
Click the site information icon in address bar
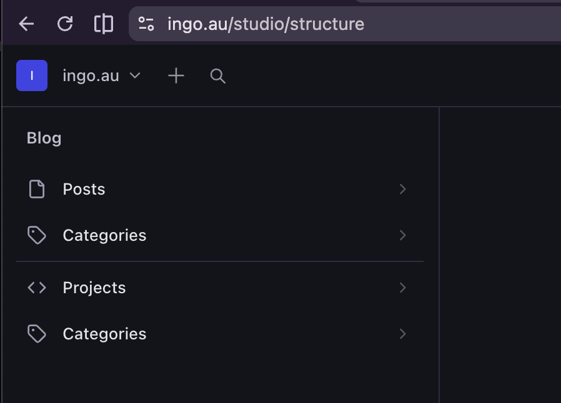[x=146, y=24]
